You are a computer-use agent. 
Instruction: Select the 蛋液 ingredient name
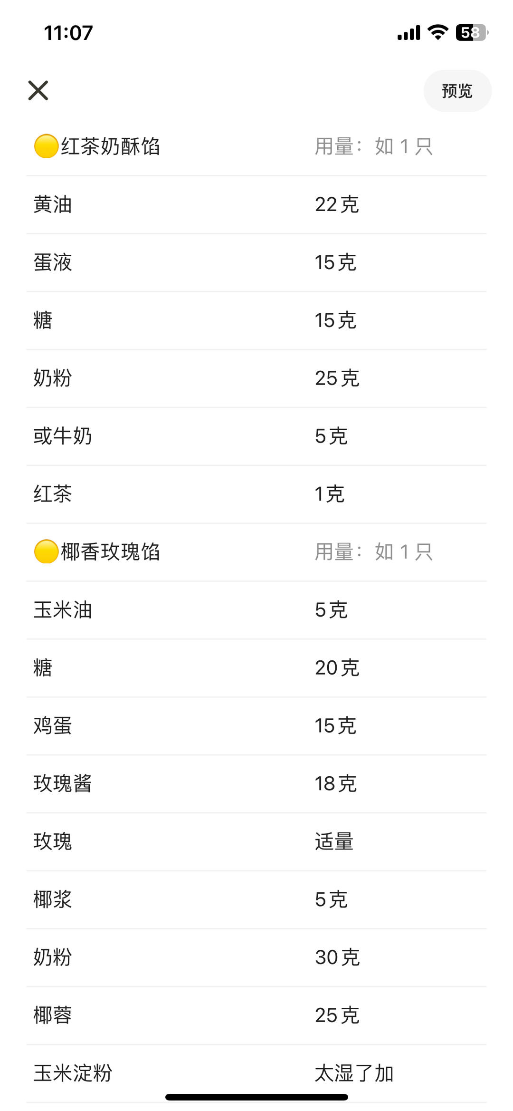coord(53,262)
